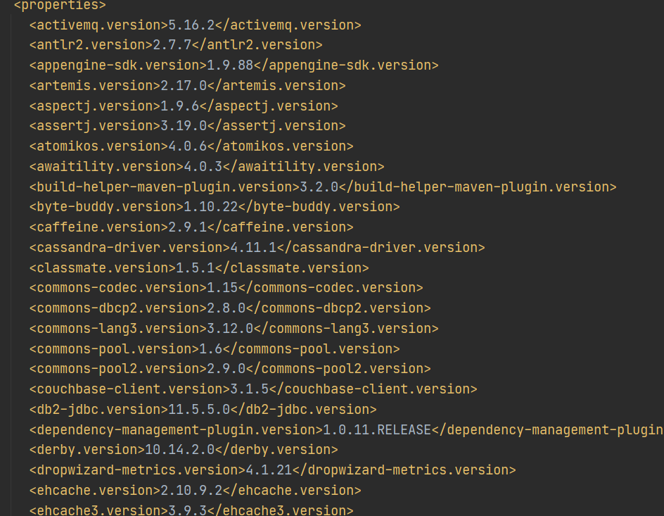Click cassandra-driver version number 4.11.1

(257, 248)
